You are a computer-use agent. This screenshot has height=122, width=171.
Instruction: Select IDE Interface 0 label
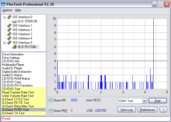point(22,17)
